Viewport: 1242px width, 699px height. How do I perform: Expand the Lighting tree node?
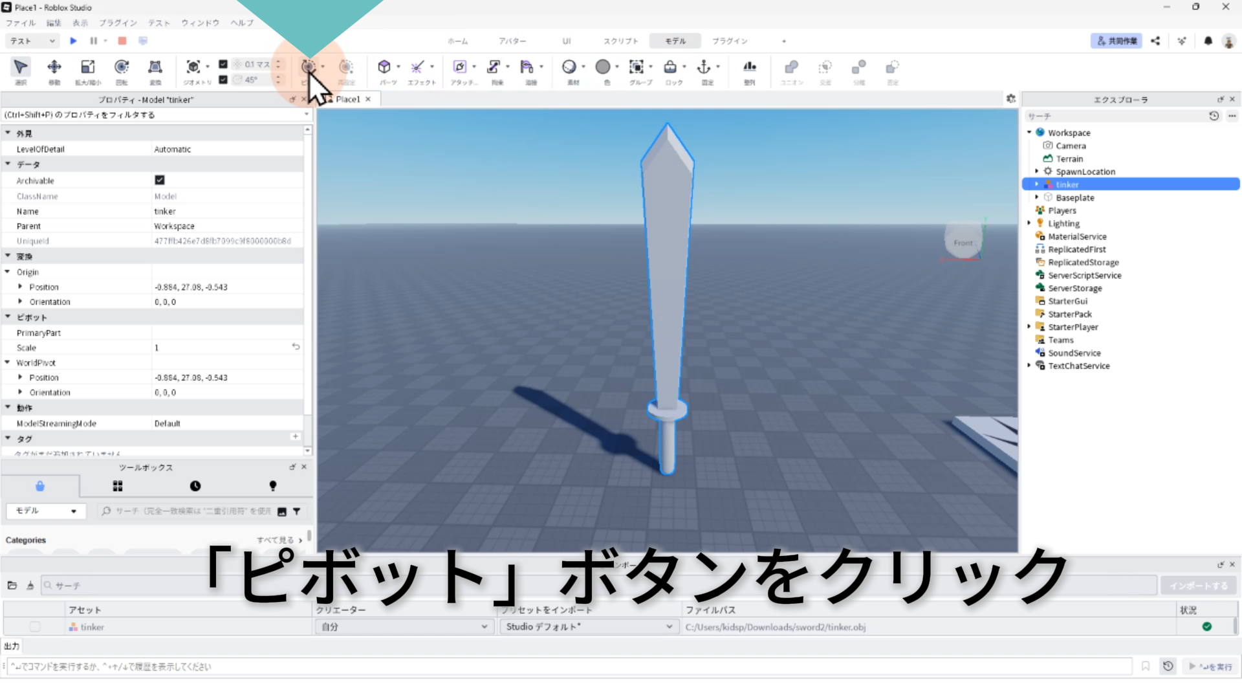(x=1029, y=223)
